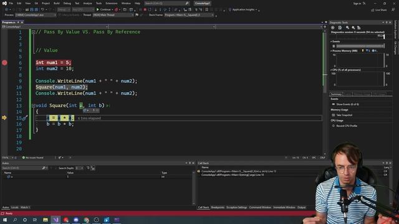Open the Extensions menu

[112, 3]
